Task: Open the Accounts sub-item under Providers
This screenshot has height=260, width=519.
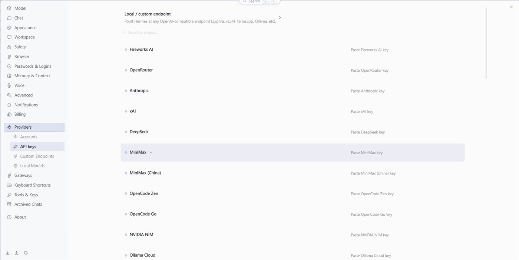Action: 29,137
